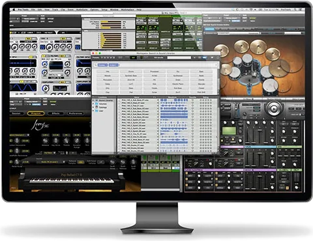
Task: Select the Synthetic Bass tag button
Action: (x=131, y=76)
